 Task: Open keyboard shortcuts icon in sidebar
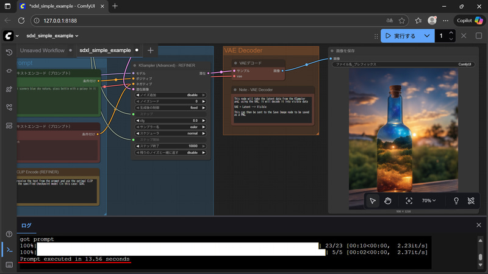[9, 265]
